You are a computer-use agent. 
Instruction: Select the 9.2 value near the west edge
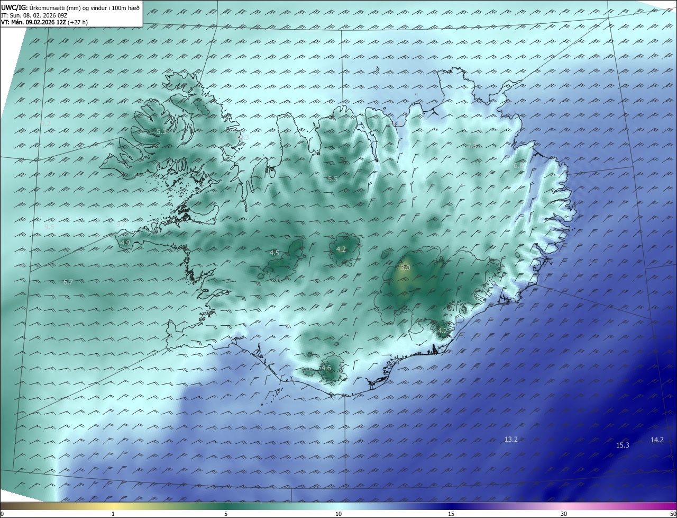tap(45, 123)
